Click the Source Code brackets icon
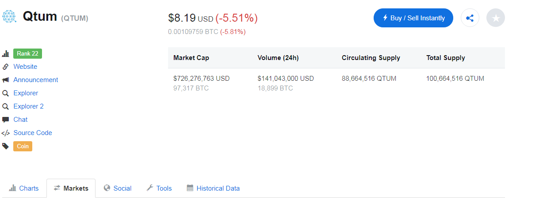 tap(6, 133)
